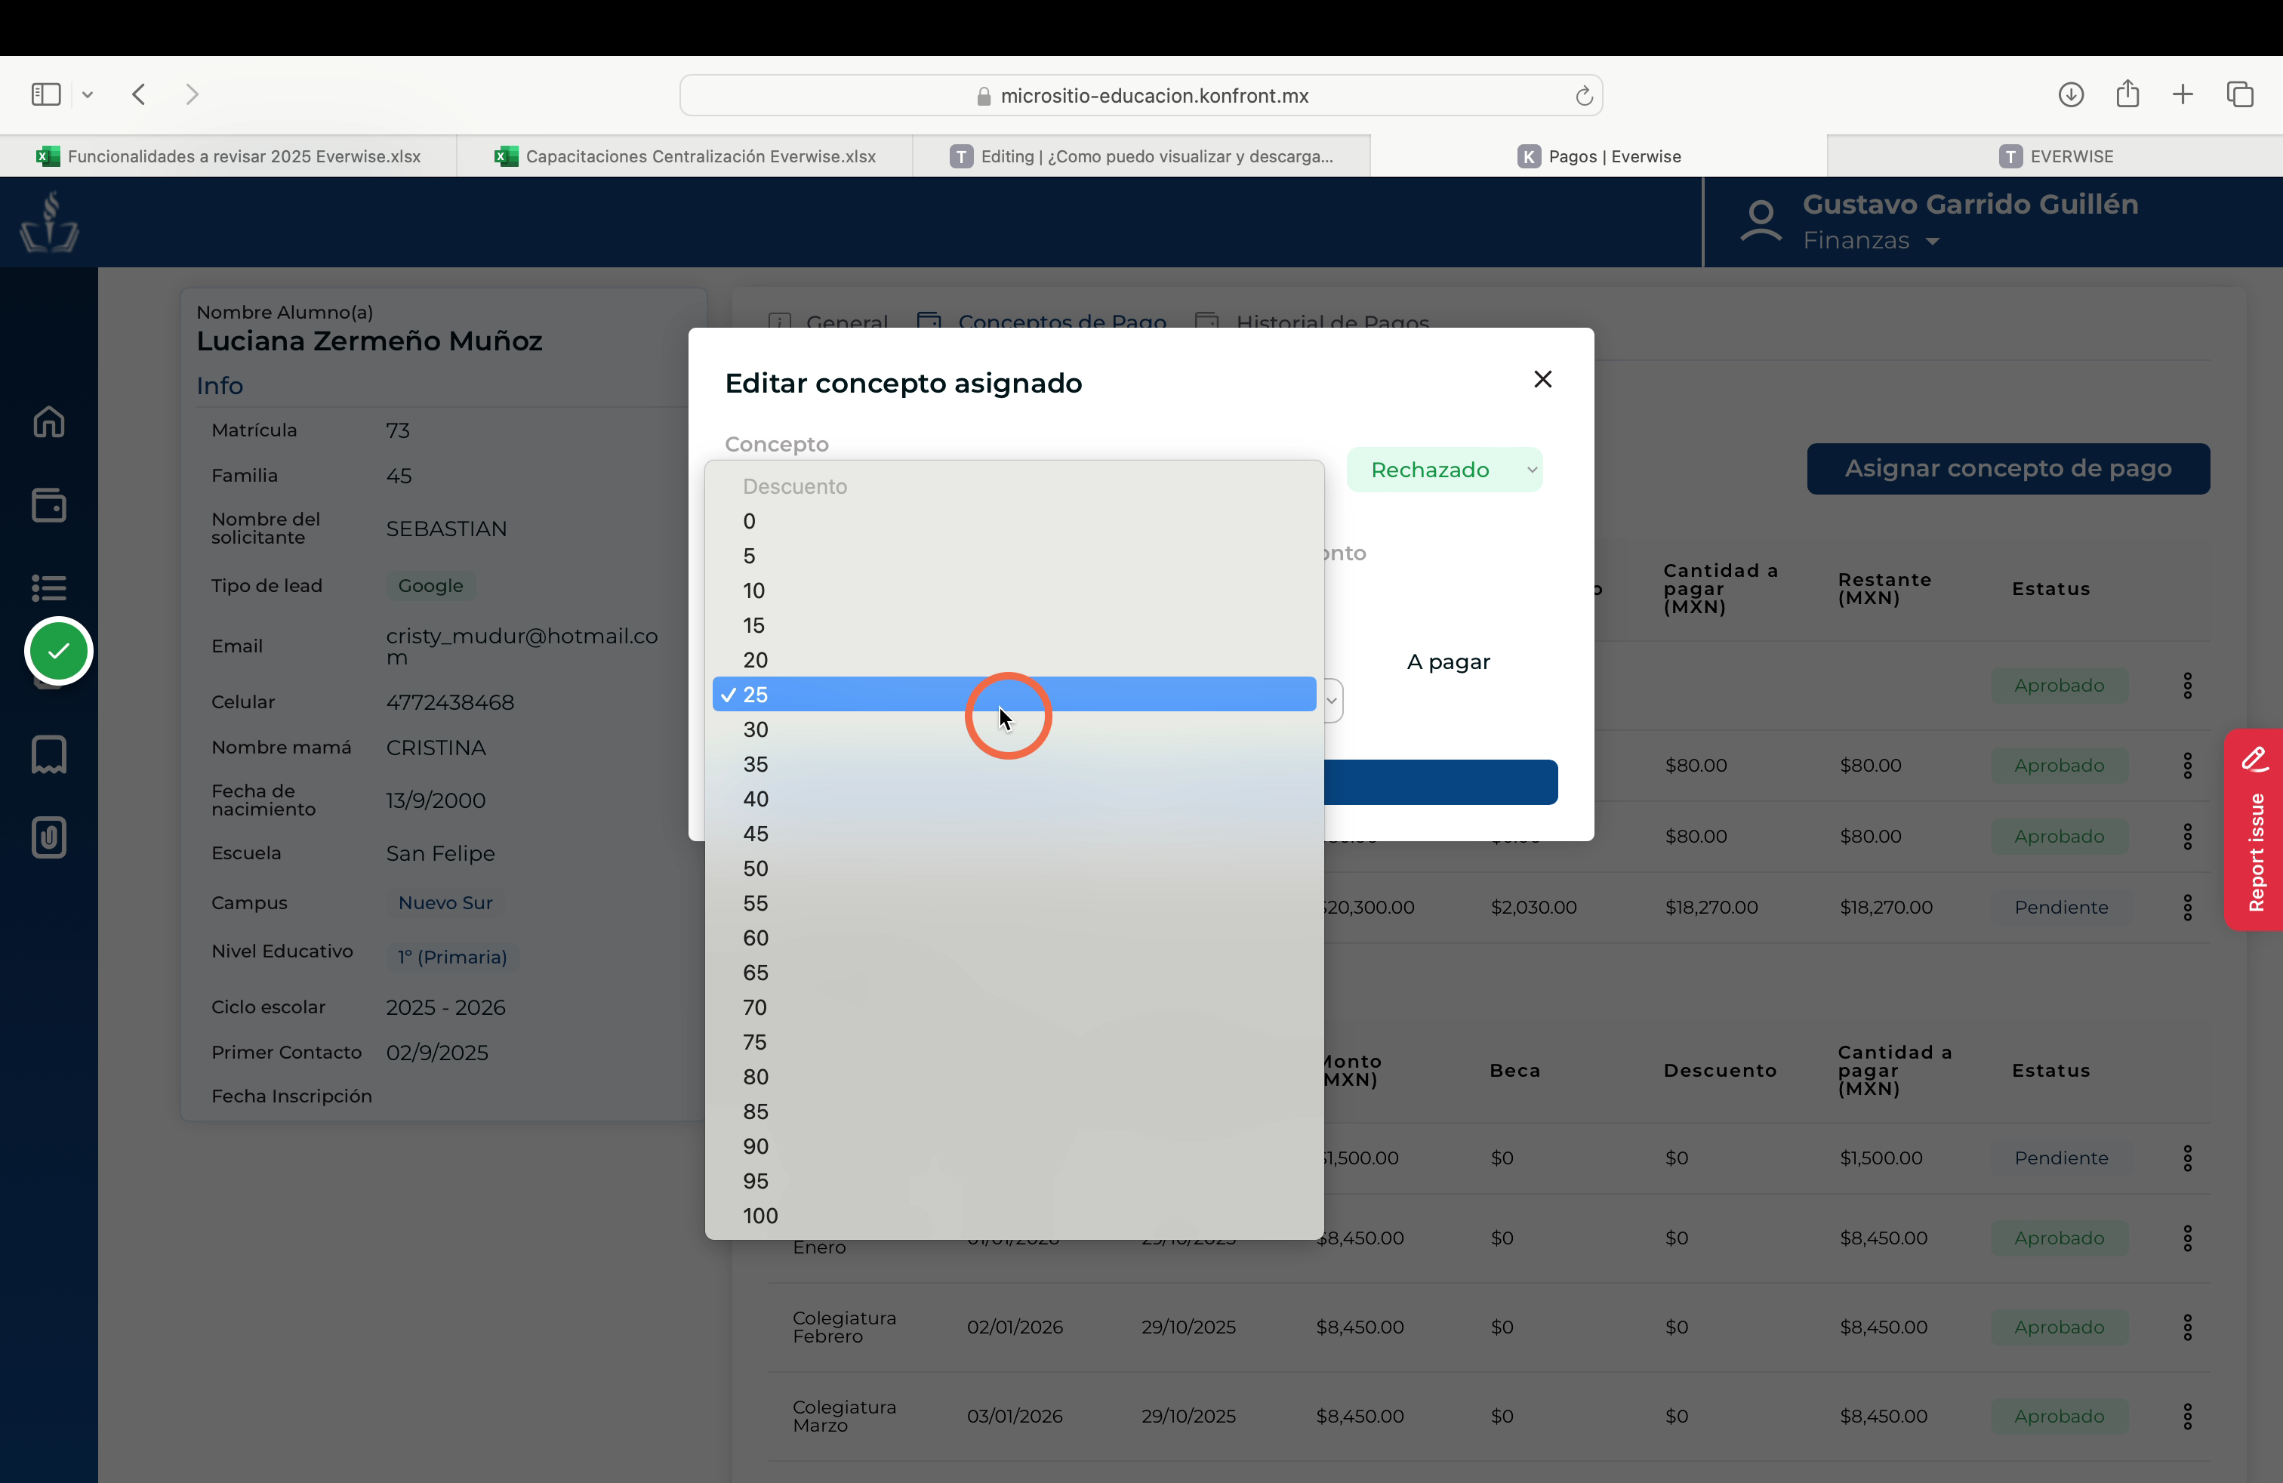Open three-dot menu for $18,270.00 Pendiente row
The image size is (2283, 1483).
[x=2187, y=908]
